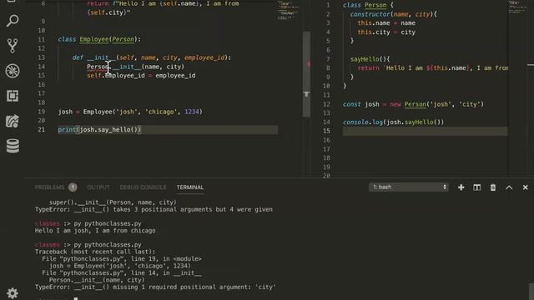Click 'console.log(josh.sayHello())' line

tap(393, 122)
